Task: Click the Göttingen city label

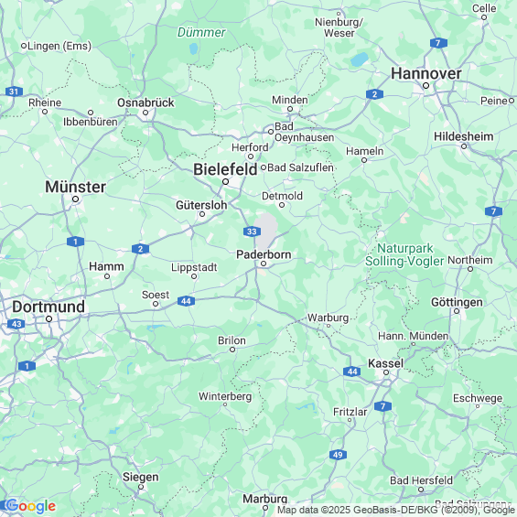Action: click(457, 302)
